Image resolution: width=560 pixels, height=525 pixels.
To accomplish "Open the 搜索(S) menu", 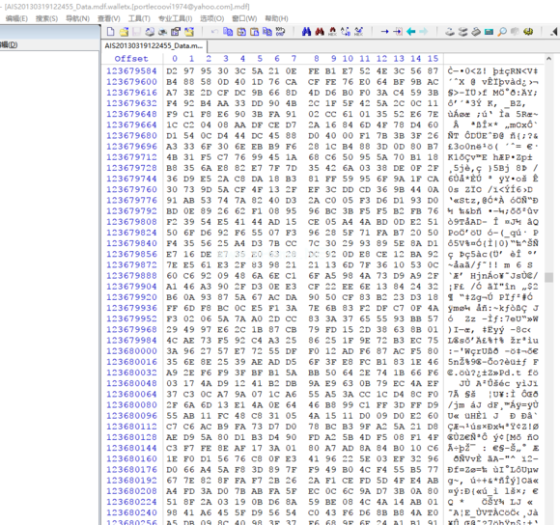I will pyautogui.click(x=46, y=18).
